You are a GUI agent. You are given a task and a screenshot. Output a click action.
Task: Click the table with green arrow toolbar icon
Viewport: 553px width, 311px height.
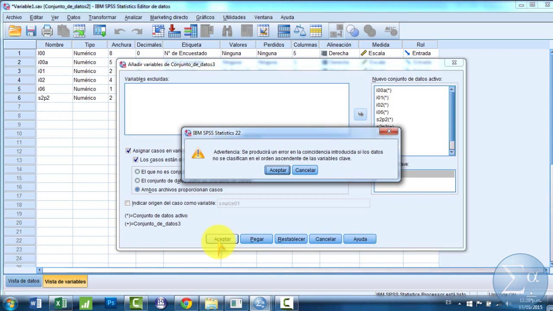tap(79, 31)
